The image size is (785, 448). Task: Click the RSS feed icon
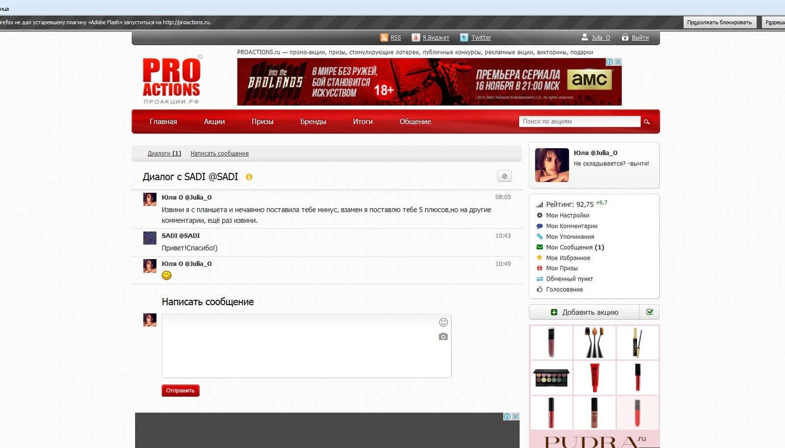[x=384, y=38]
